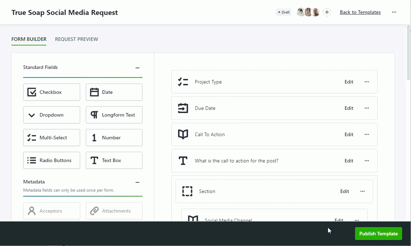The height and width of the screenshot is (246, 411).
Task: Select the Section block label
Action: click(x=207, y=191)
